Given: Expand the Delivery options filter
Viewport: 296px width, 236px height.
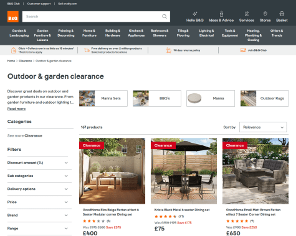Looking at the screenshot, I should click(37, 189).
